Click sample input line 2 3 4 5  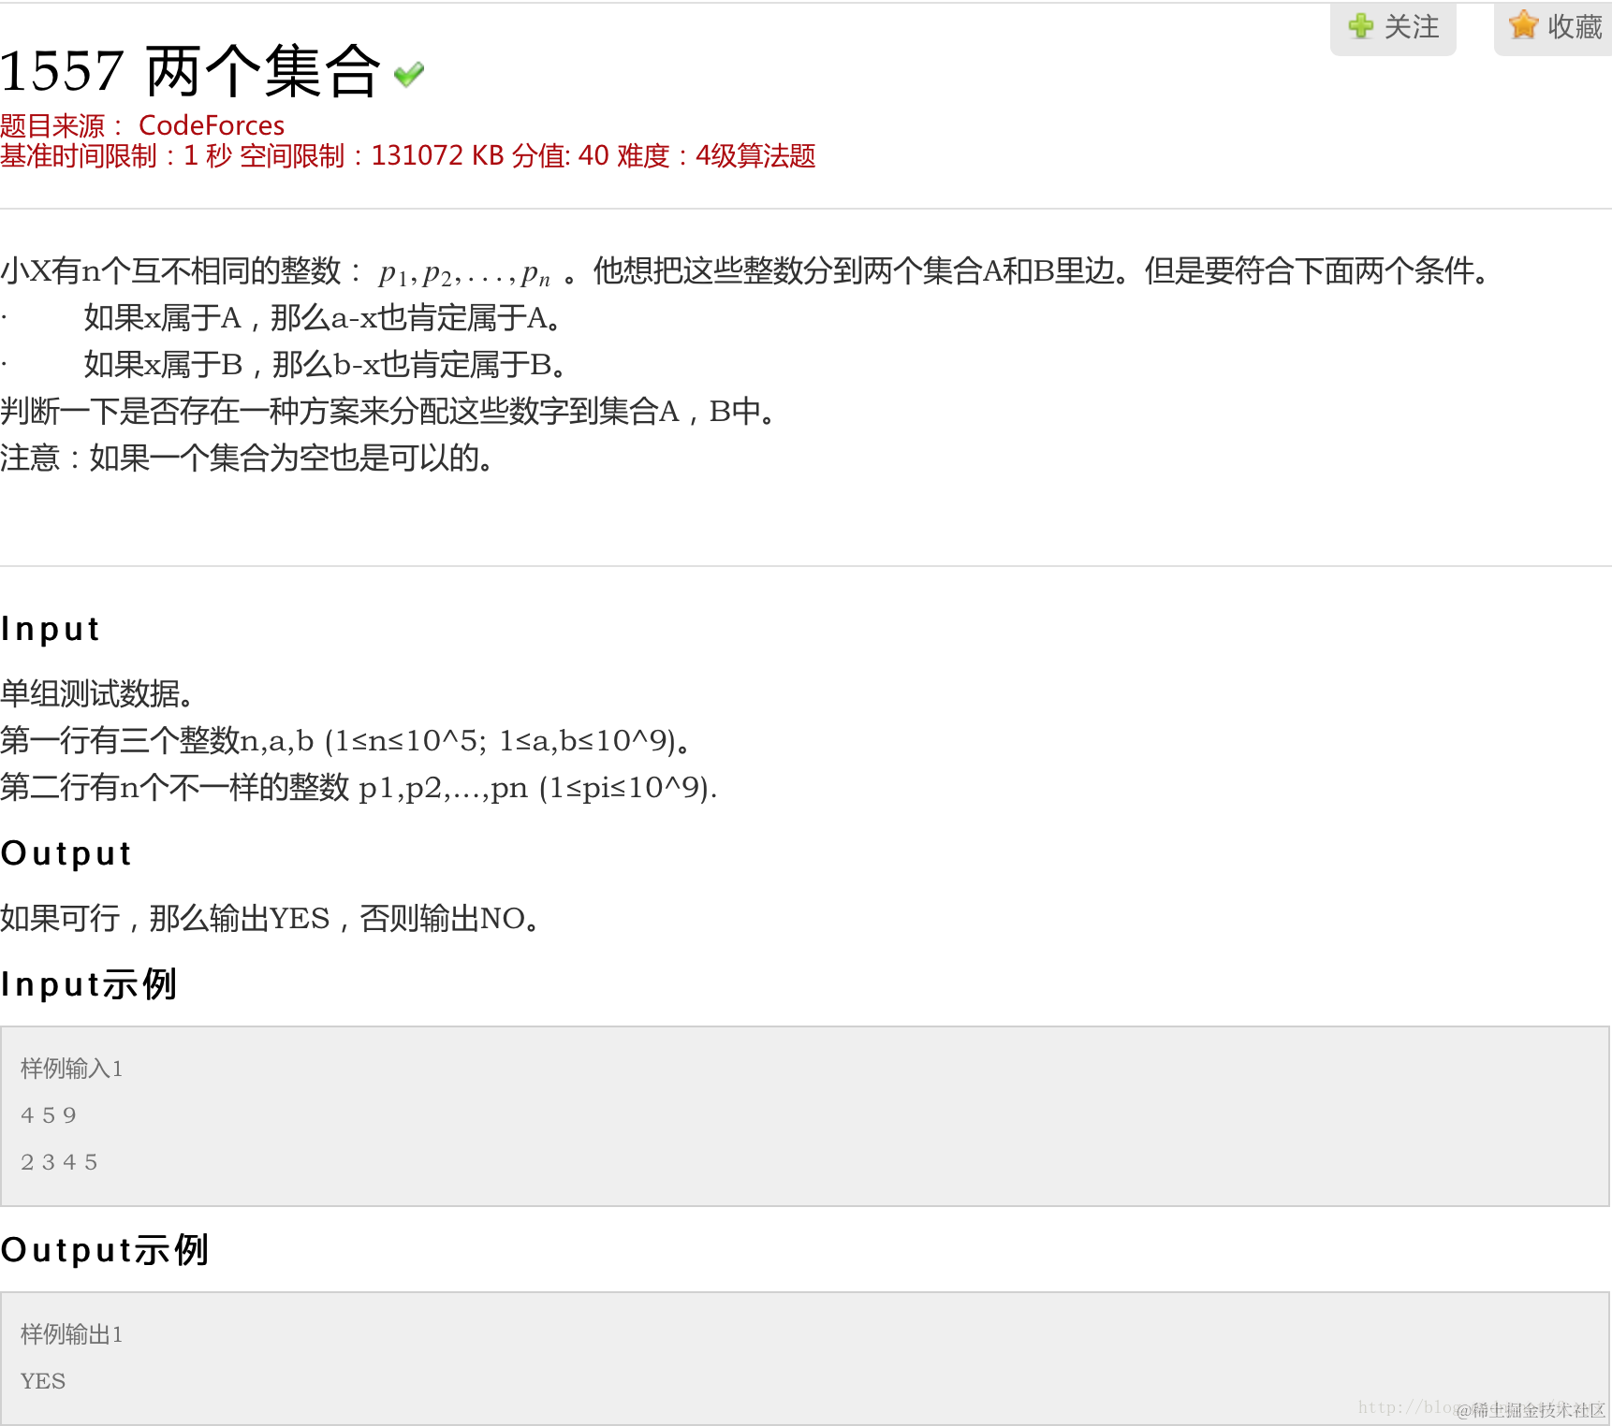point(59,1162)
